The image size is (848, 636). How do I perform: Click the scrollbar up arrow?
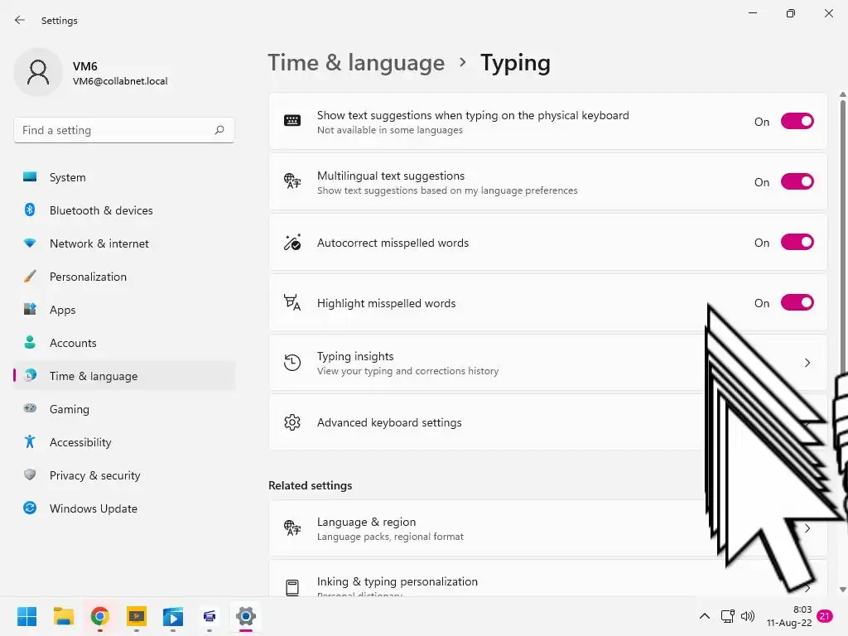coord(842,94)
